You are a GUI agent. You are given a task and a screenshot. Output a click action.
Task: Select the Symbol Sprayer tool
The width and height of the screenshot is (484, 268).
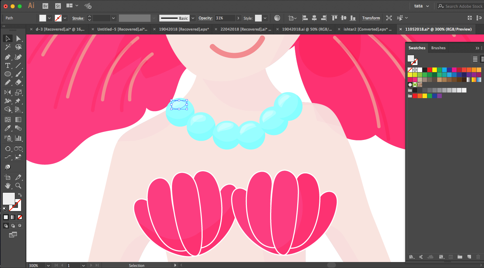tap(7, 138)
